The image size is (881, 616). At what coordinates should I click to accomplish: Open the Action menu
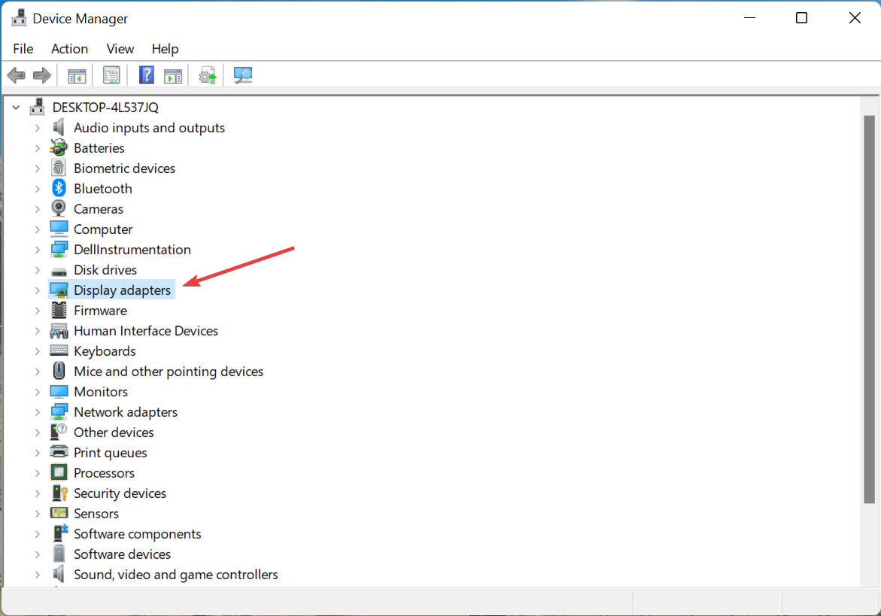coord(69,49)
